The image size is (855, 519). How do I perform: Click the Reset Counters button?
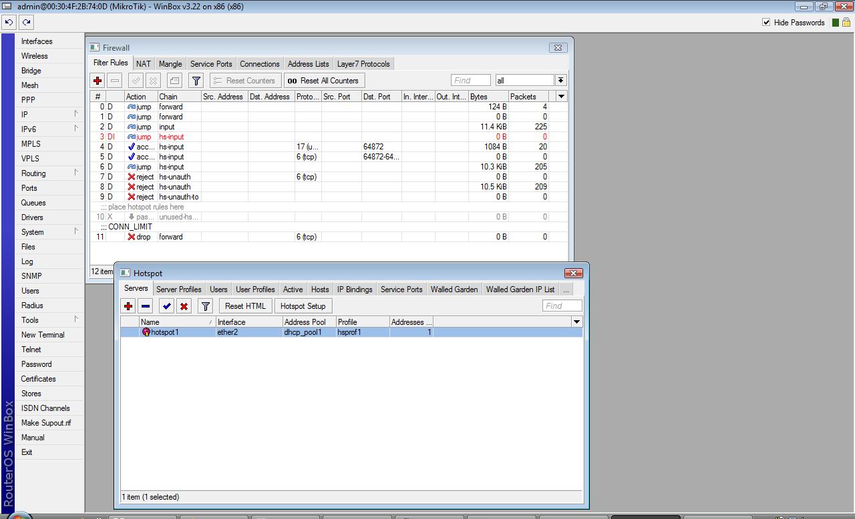pos(244,81)
